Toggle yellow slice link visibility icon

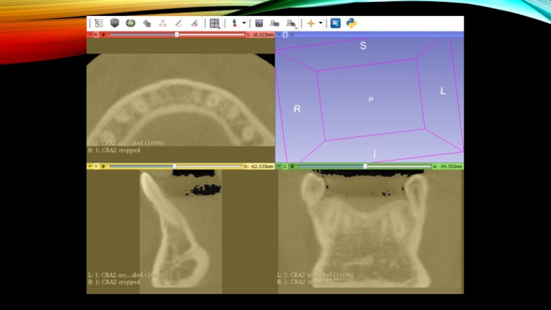[x=103, y=166]
